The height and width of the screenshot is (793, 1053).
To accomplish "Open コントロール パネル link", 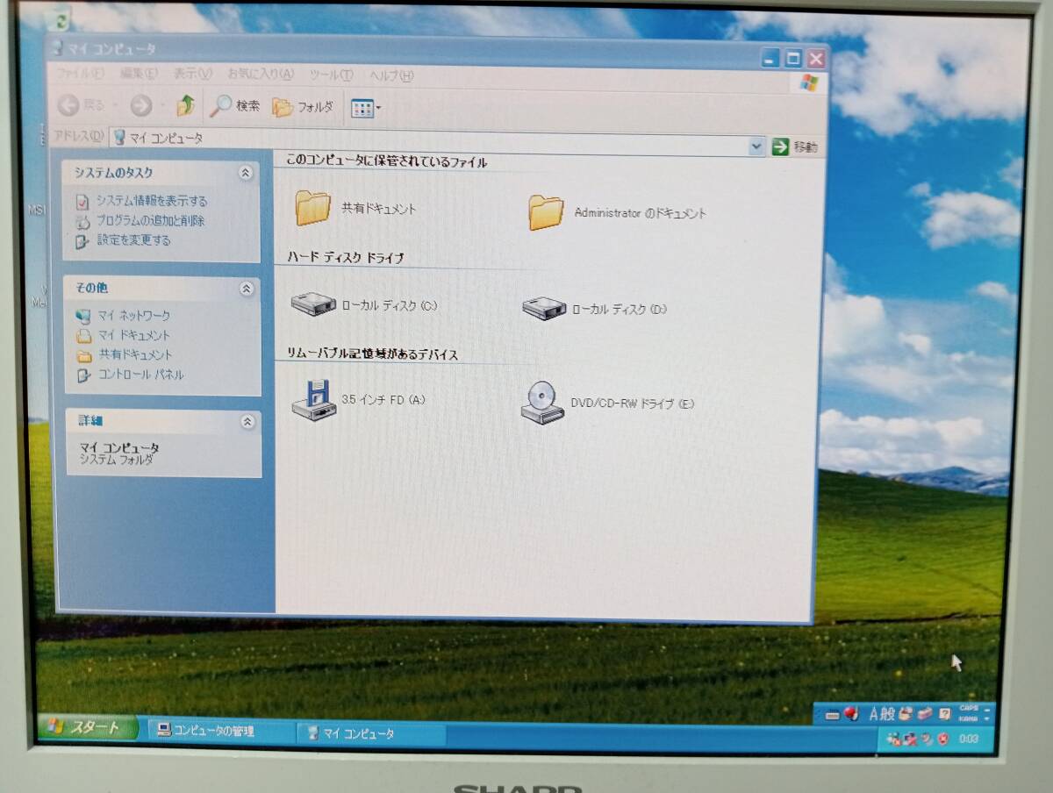I will point(140,375).
